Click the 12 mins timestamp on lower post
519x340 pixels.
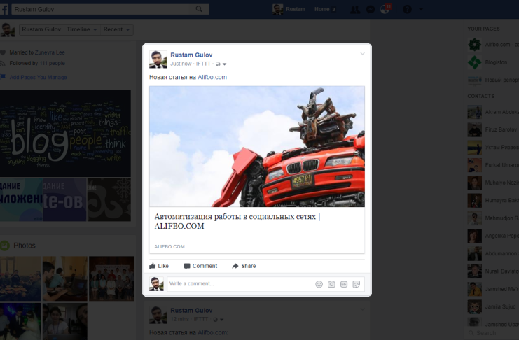pyautogui.click(x=180, y=319)
